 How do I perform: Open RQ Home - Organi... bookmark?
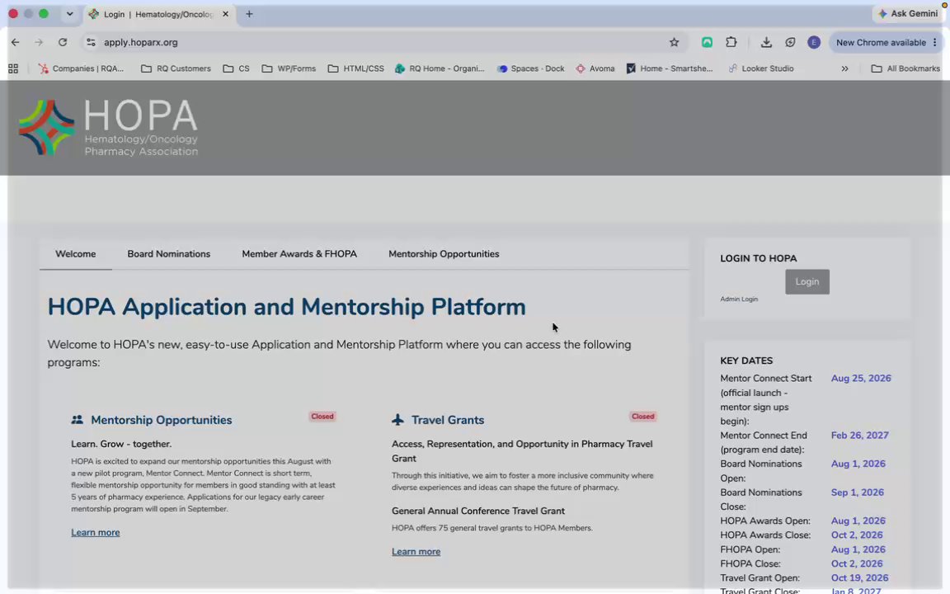440,68
